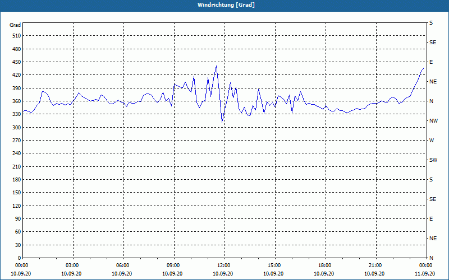Click the 15:00 time axis label
449x280 pixels.
pos(275,265)
